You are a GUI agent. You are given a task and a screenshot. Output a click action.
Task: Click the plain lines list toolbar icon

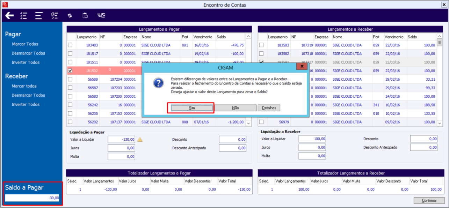coord(39,15)
